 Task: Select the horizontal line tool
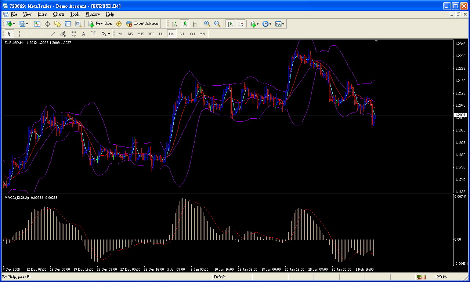43,34
